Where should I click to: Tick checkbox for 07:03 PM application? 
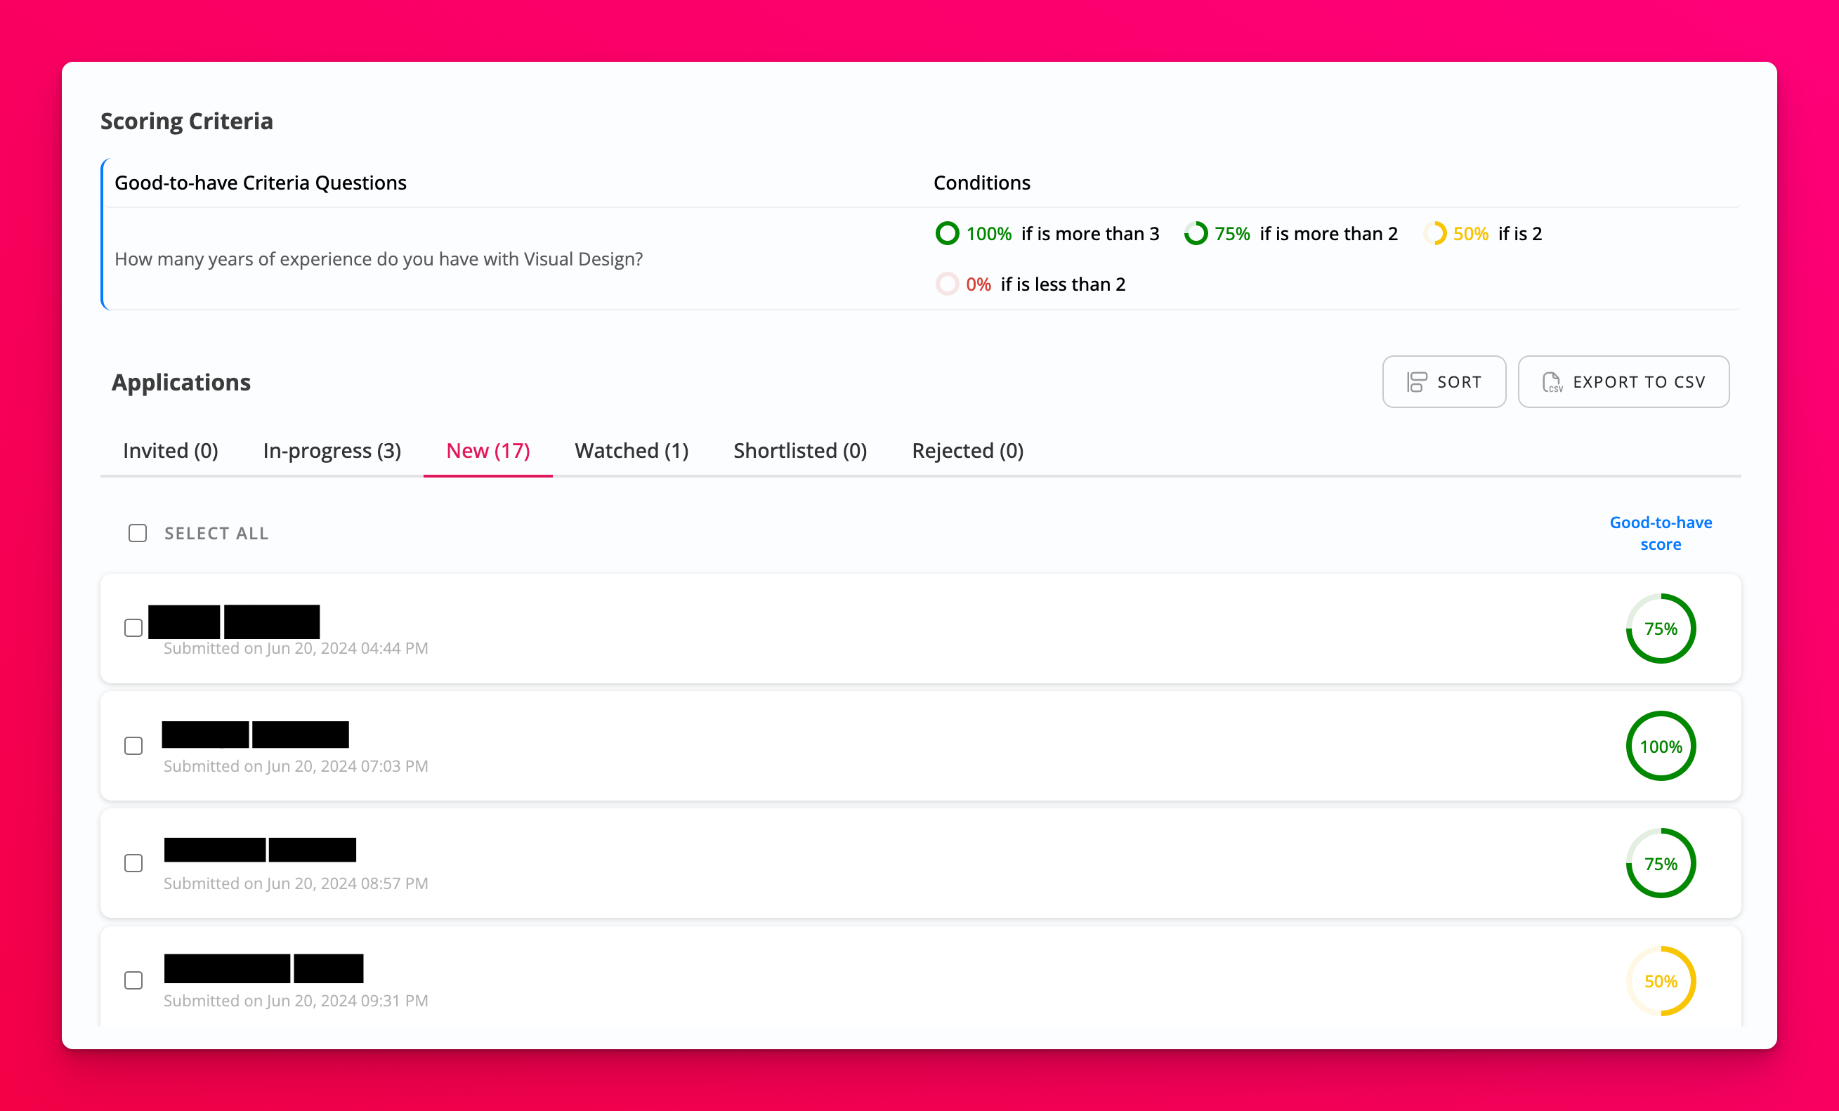[x=133, y=746]
